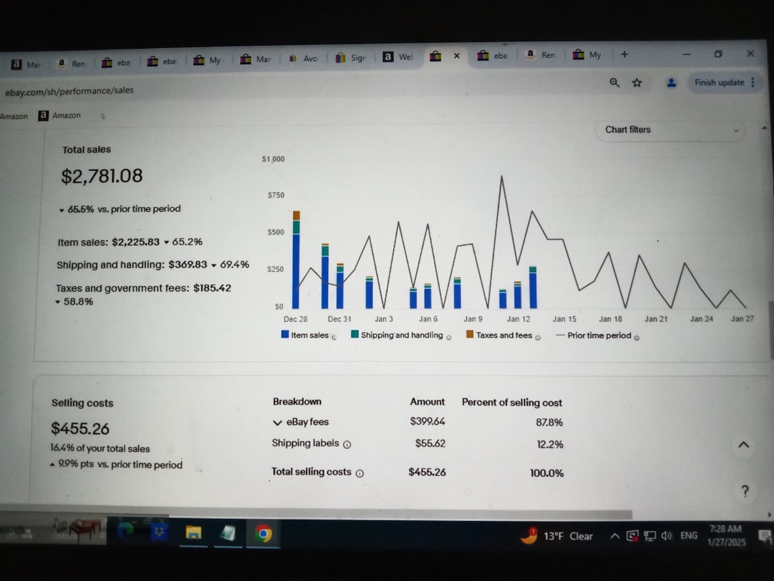This screenshot has width=774, height=581.
Task: Click the Finish update button
Action: pos(719,82)
